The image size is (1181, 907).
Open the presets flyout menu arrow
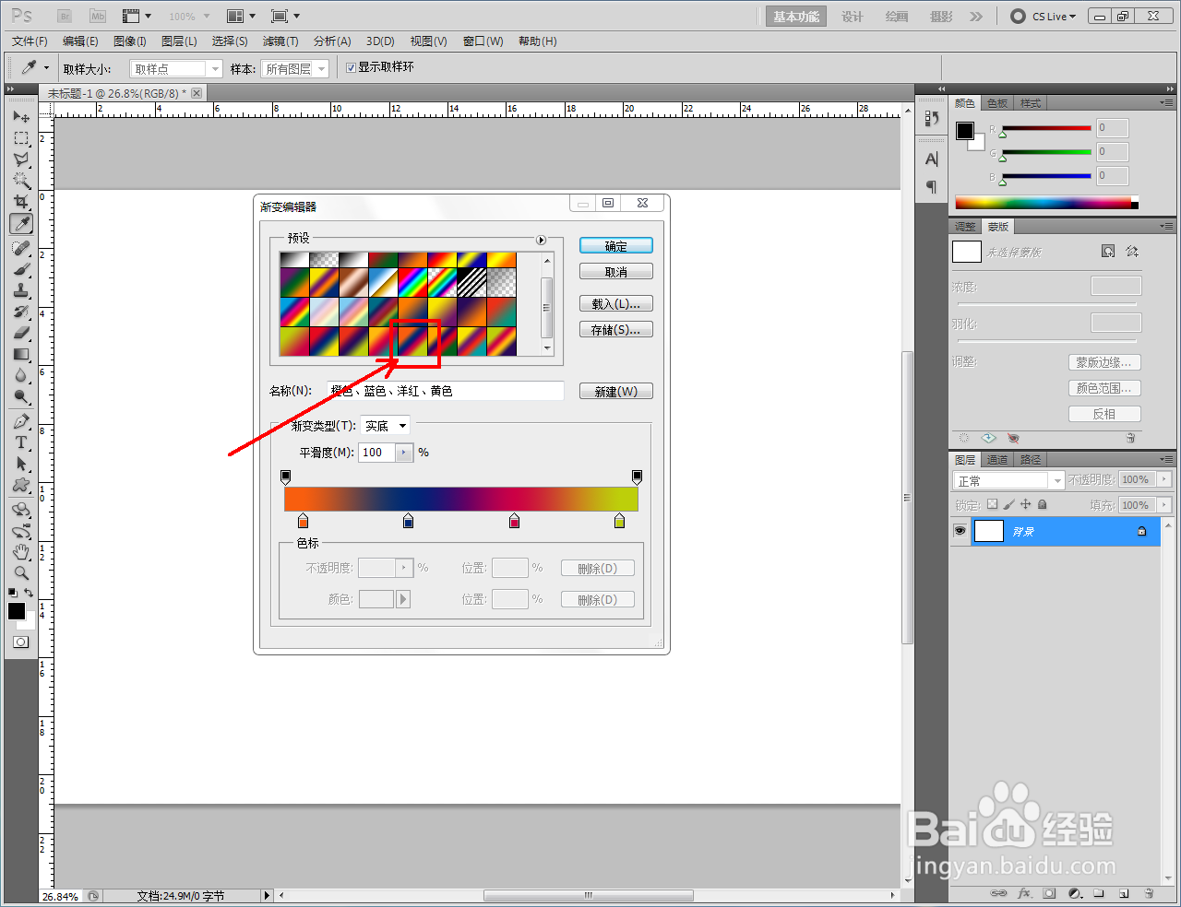click(542, 240)
